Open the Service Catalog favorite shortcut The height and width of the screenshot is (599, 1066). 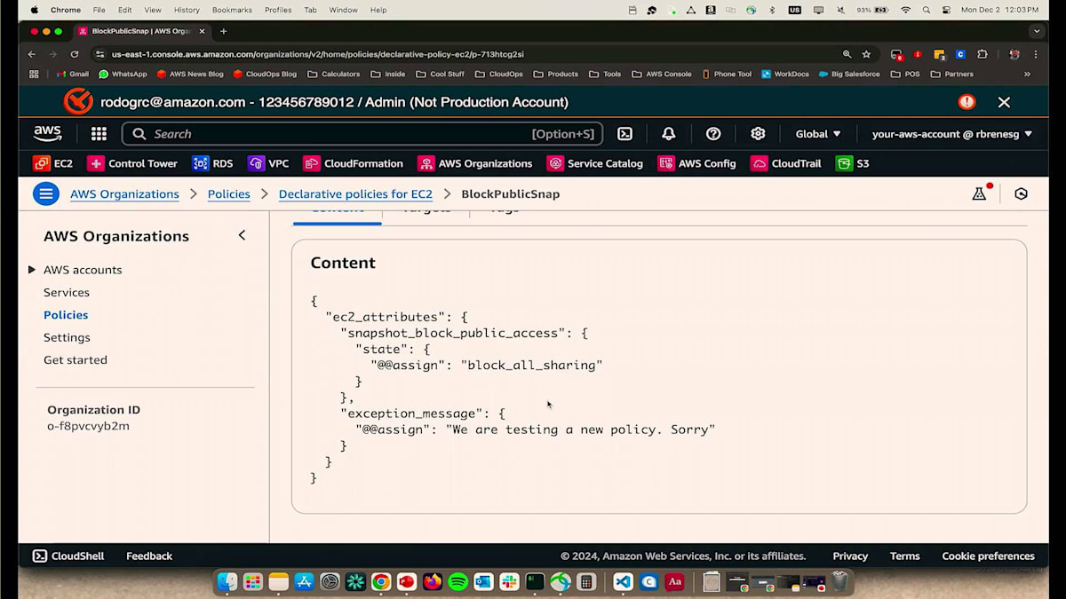(595, 163)
